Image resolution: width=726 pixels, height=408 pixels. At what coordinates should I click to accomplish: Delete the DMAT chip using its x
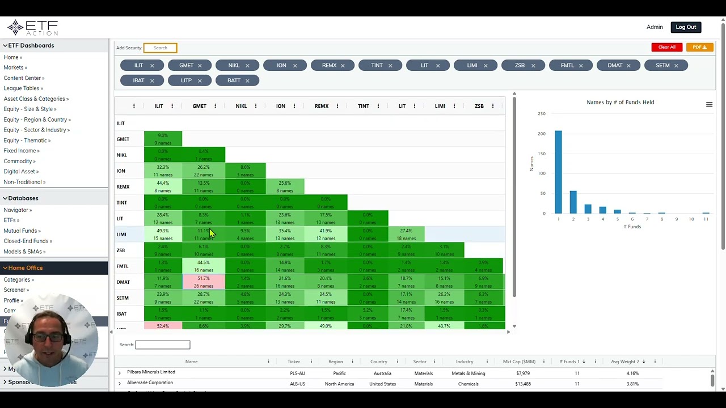628,66
